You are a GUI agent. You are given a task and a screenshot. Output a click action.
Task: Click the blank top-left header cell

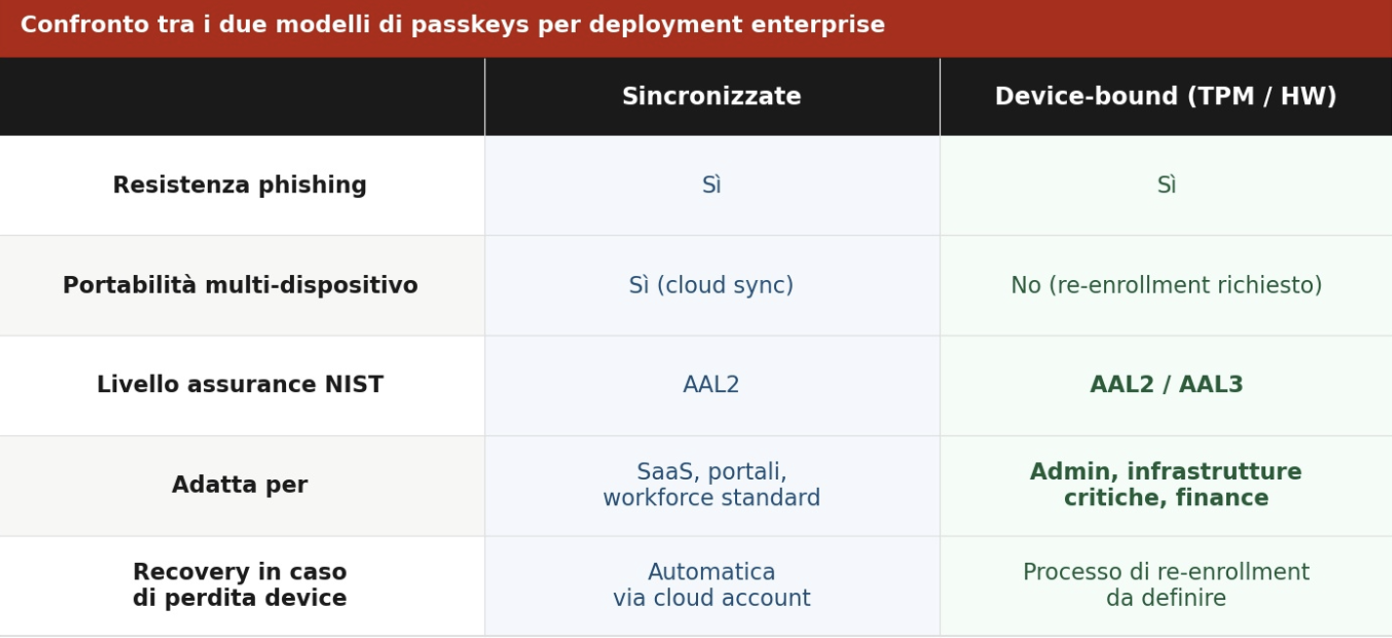pyautogui.click(x=241, y=98)
